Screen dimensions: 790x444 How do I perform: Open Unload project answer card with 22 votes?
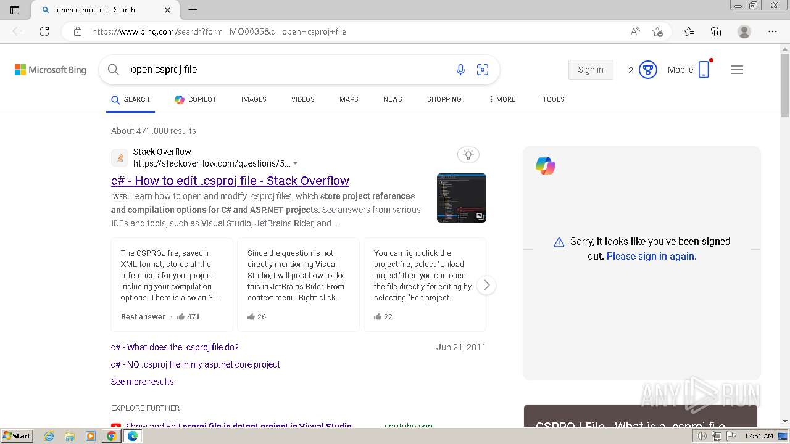tap(425, 285)
